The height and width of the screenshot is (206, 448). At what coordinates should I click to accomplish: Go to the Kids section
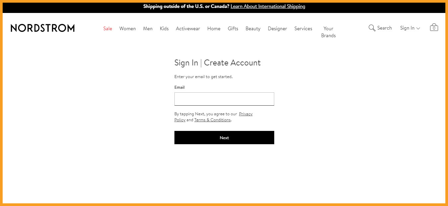(x=164, y=29)
